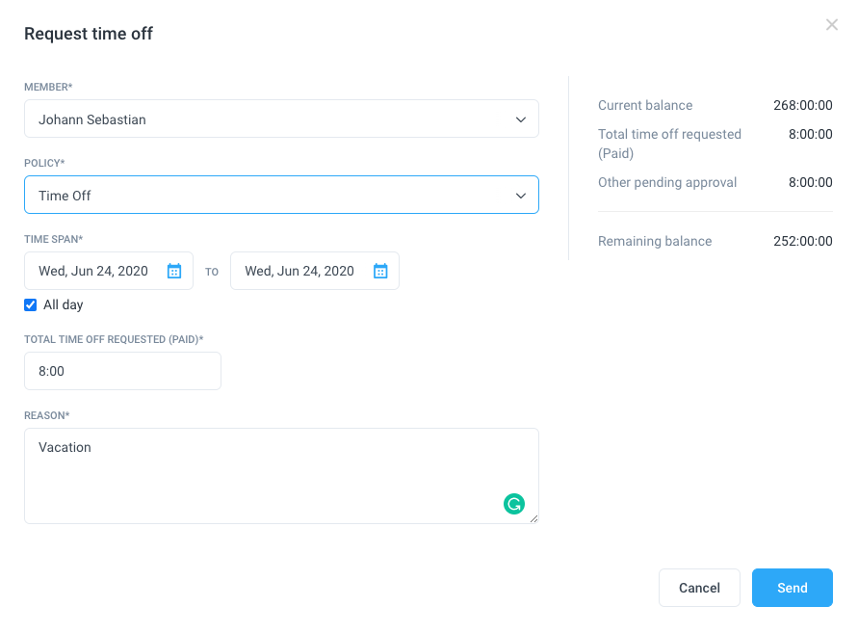Expand the Member dropdown chevron
The height and width of the screenshot is (633, 858).
[520, 119]
